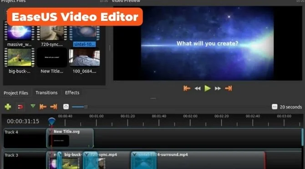
Task: Select the massive_w... file thumbnail
Action: click(x=19, y=33)
